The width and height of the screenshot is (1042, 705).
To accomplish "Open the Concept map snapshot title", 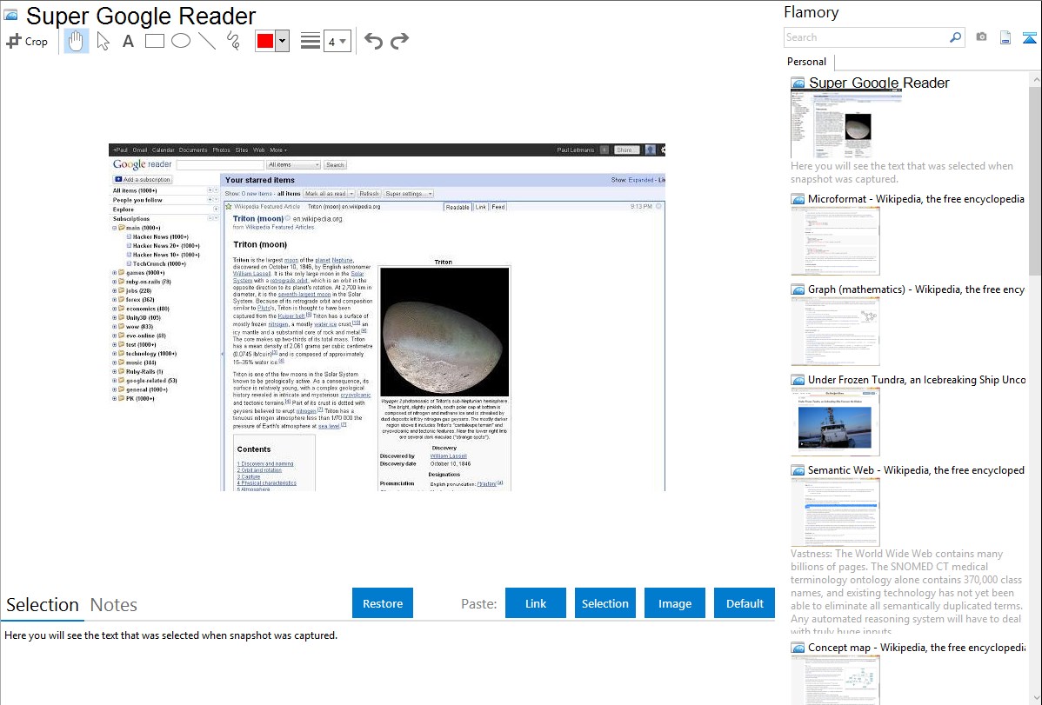I will [917, 648].
